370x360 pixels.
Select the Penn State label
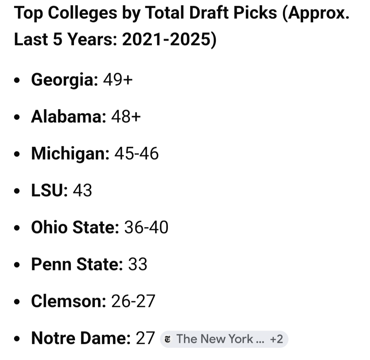tap(77, 264)
